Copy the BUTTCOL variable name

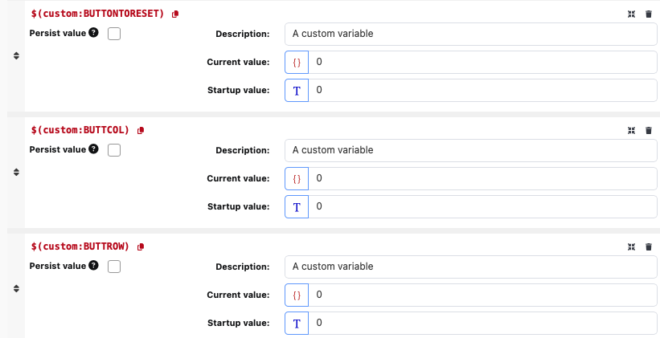141,130
